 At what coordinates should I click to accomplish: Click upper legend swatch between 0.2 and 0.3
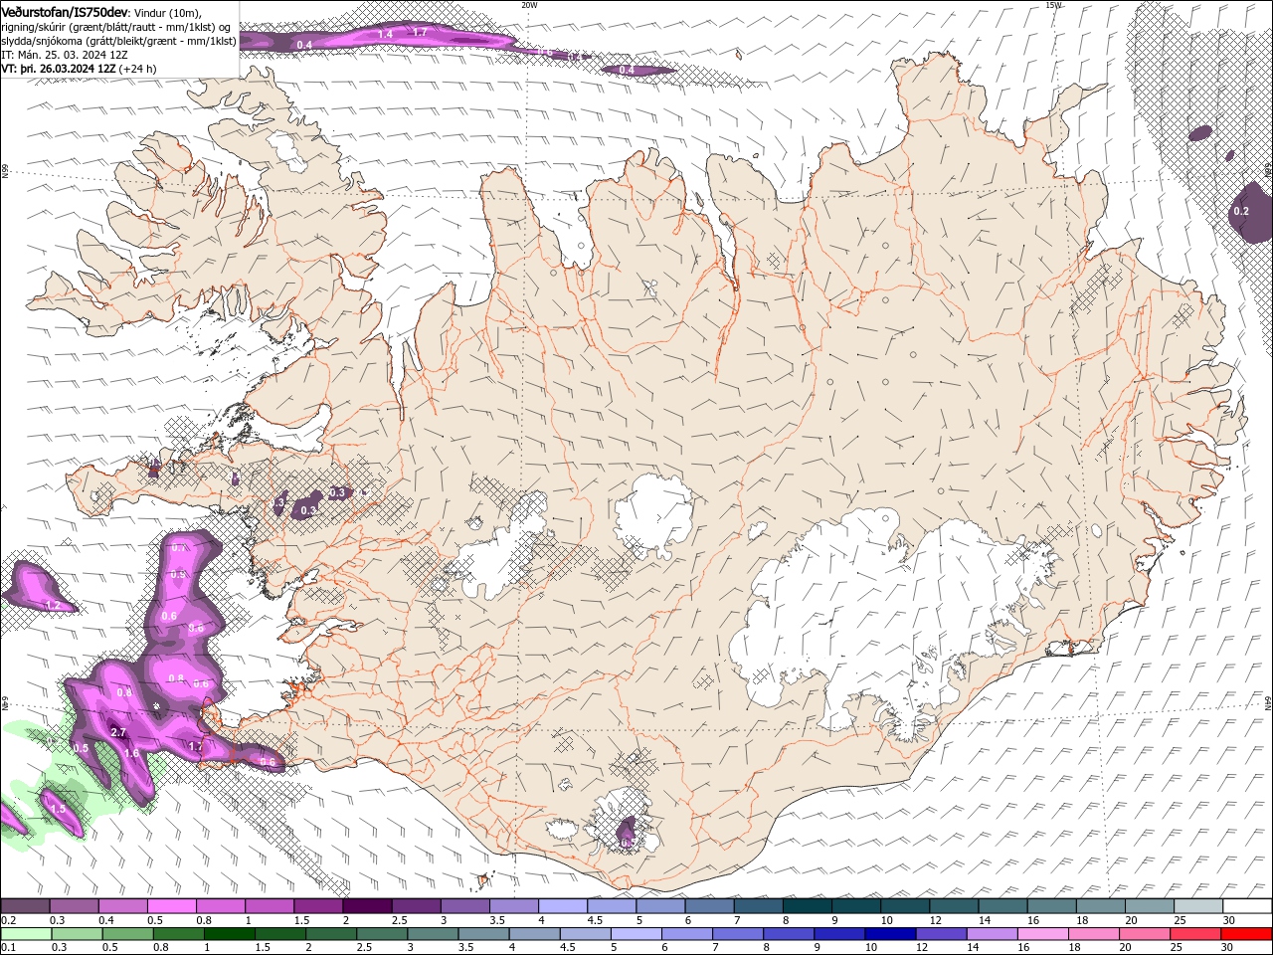pos(26,906)
